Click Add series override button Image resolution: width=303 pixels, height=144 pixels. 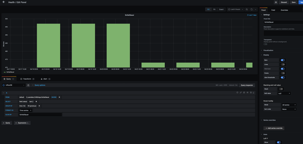(274, 128)
